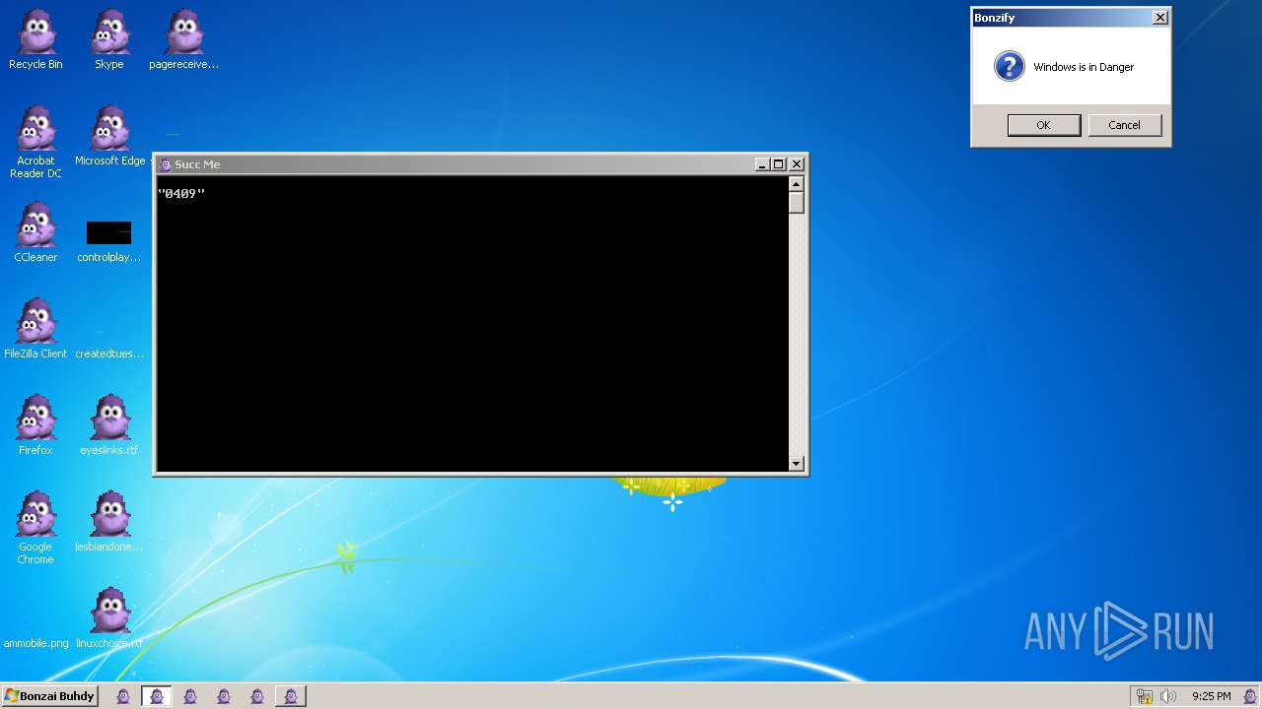This screenshot has height=709, width=1262.
Task: Click the "Windows is in Danger" message
Action: [1084, 67]
